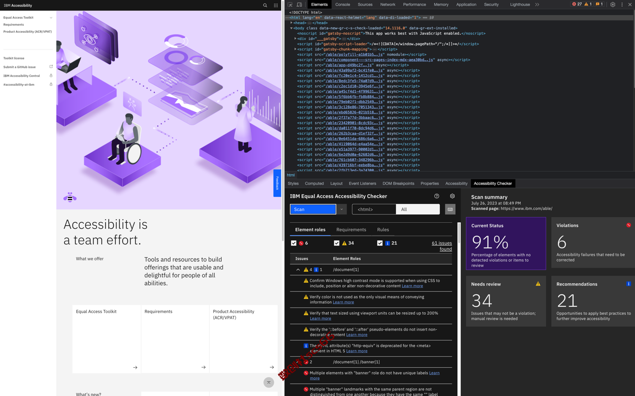The width and height of the screenshot is (635, 396).
Task: Click the red error count badge showing 27
Action: [x=577, y=4]
